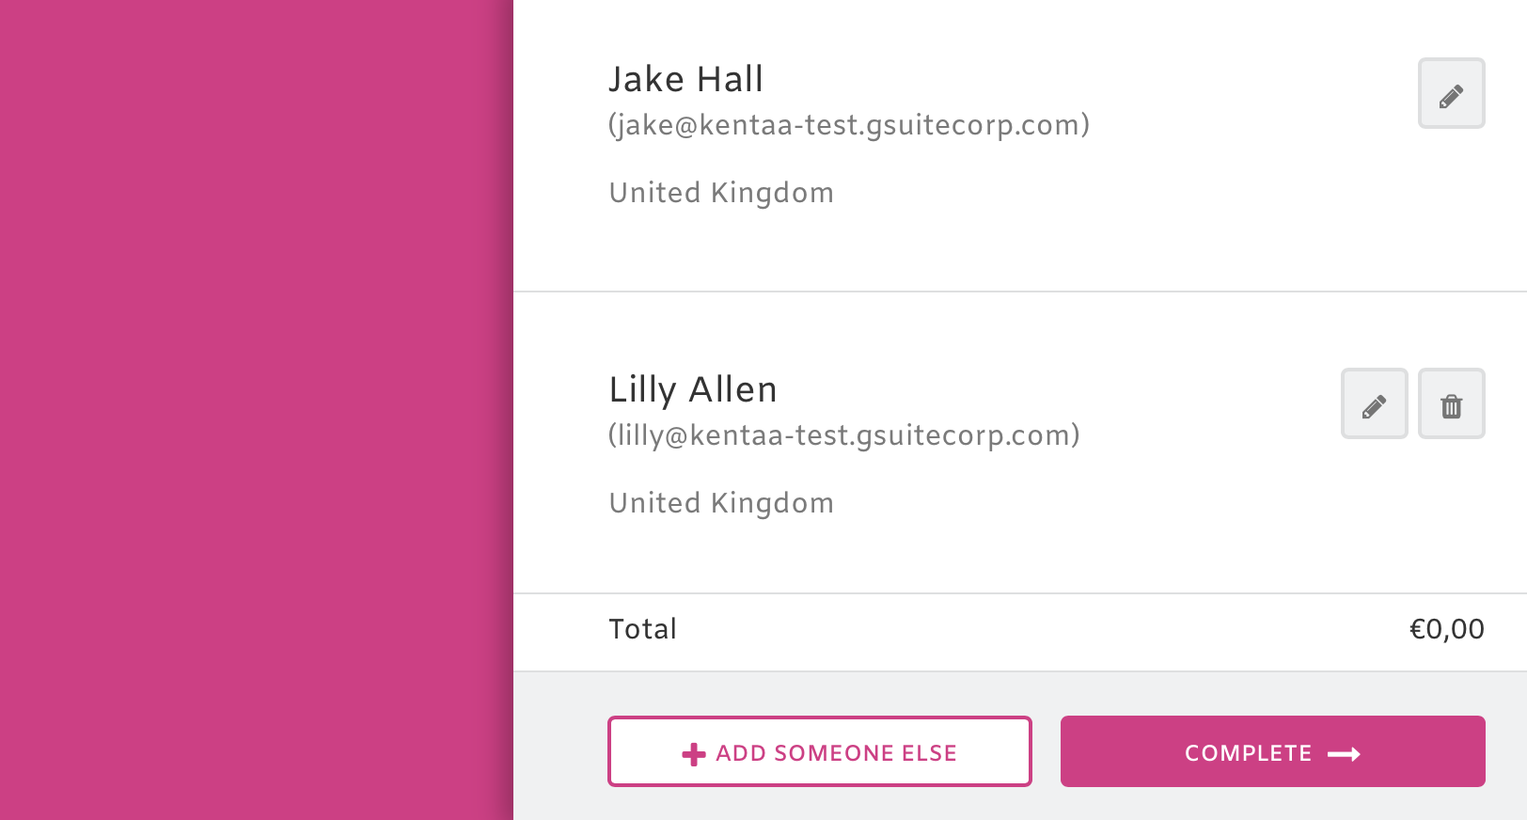
Task: Click the pencil icon for Lilly Allen
Action: coord(1374,403)
